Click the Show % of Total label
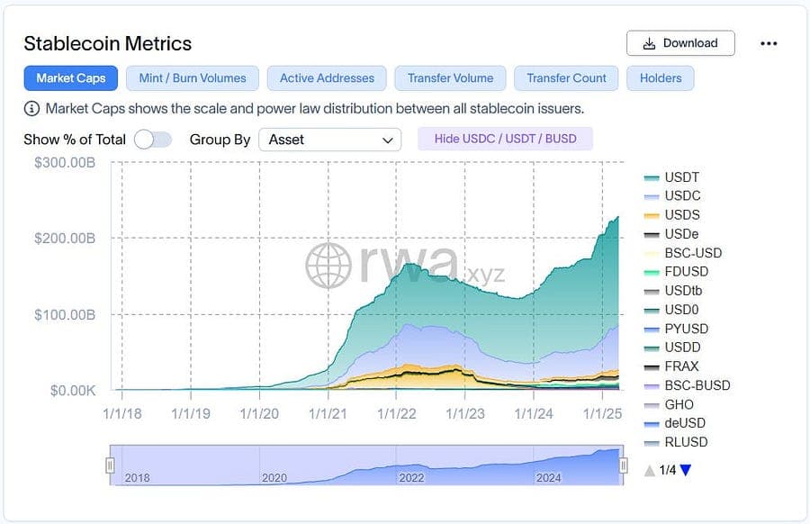810x524 pixels. pyautogui.click(x=75, y=140)
